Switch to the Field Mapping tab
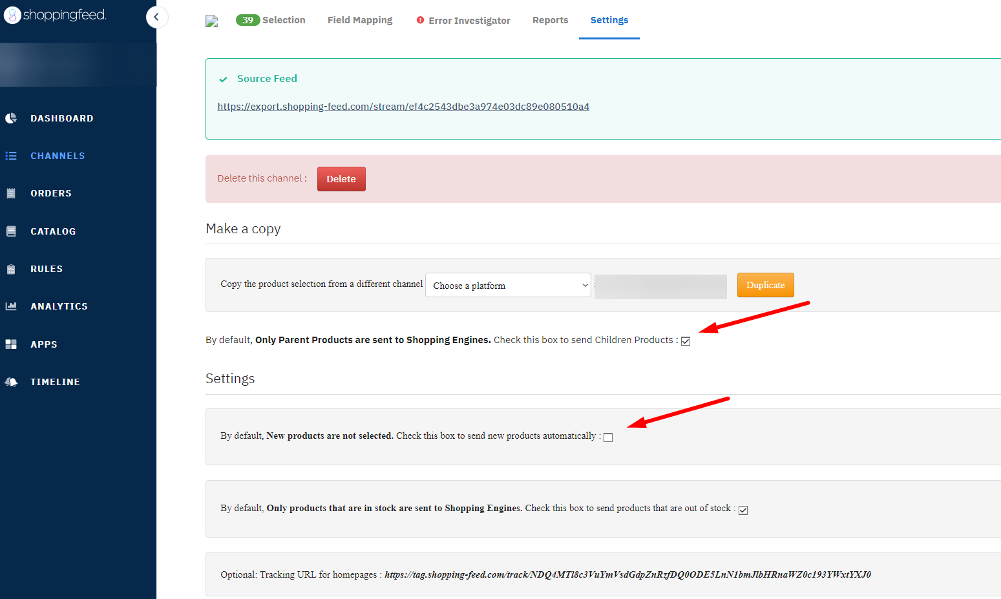Image resolution: width=1001 pixels, height=599 pixels. pos(360,20)
